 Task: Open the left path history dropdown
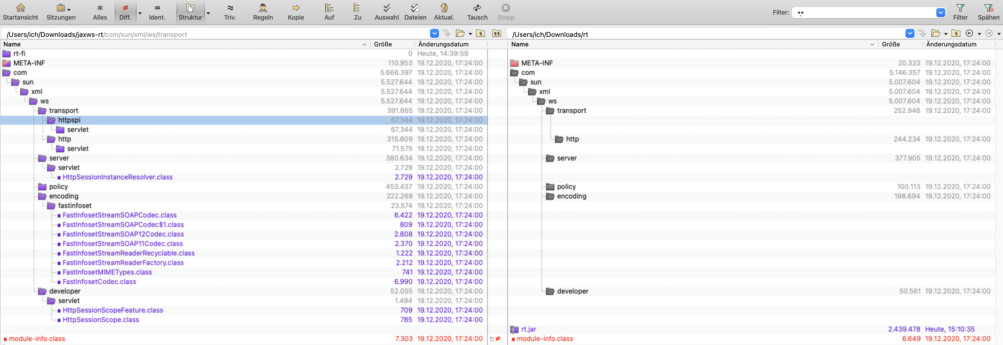(434, 34)
